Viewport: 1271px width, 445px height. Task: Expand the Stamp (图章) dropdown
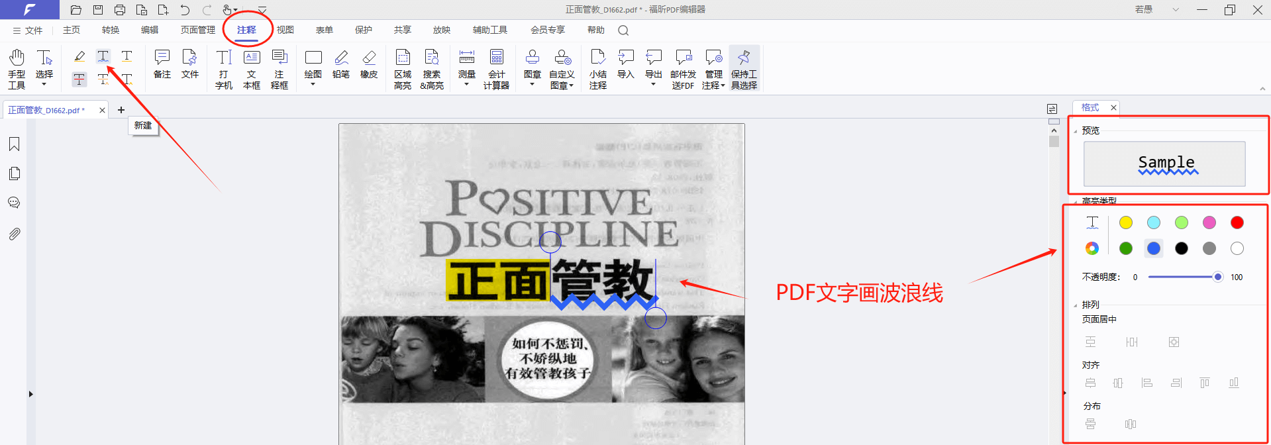pos(533,84)
